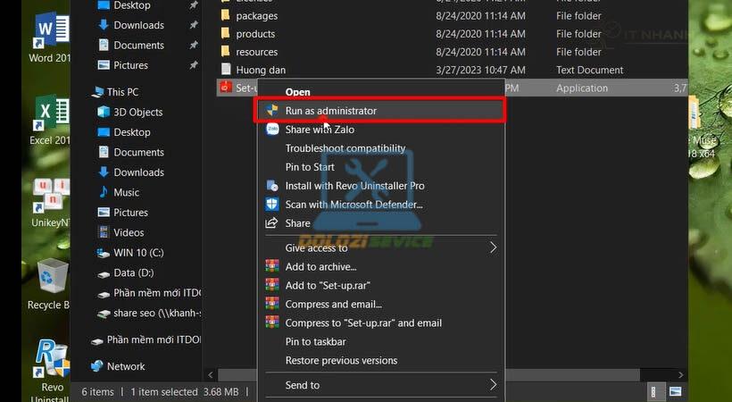732x402 pixels.
Task: Select Restore previous versions
Action: click(341, 360)
